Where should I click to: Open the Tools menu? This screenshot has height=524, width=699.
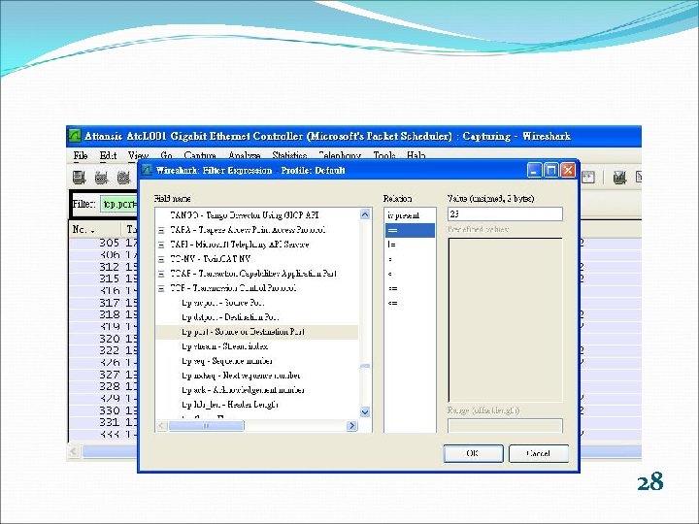384,155
